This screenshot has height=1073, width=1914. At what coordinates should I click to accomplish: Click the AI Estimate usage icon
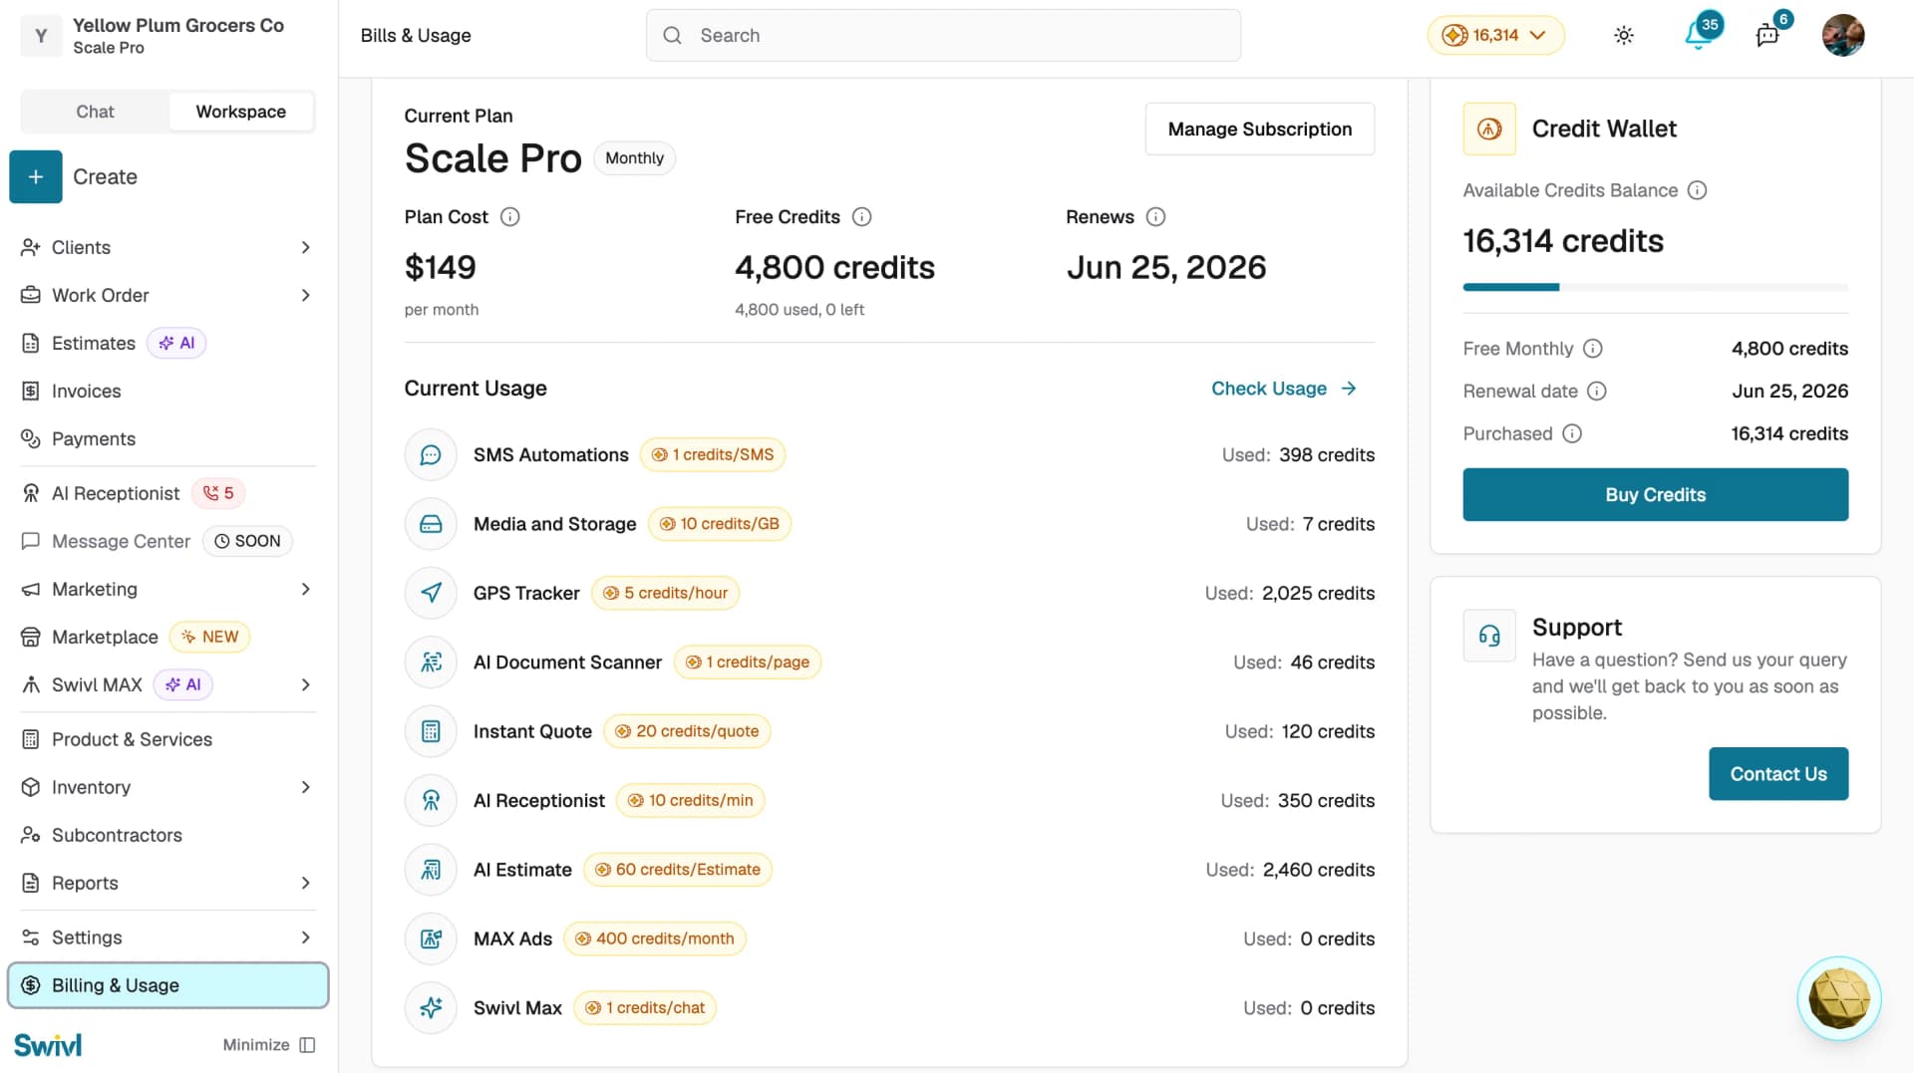tap(431, 870)
